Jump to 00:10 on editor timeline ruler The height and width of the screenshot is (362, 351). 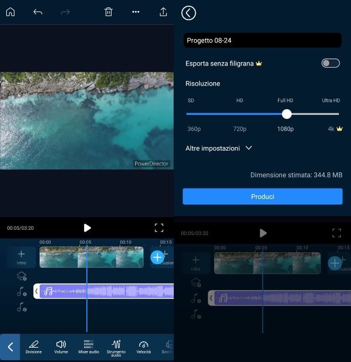coord(125,242)
